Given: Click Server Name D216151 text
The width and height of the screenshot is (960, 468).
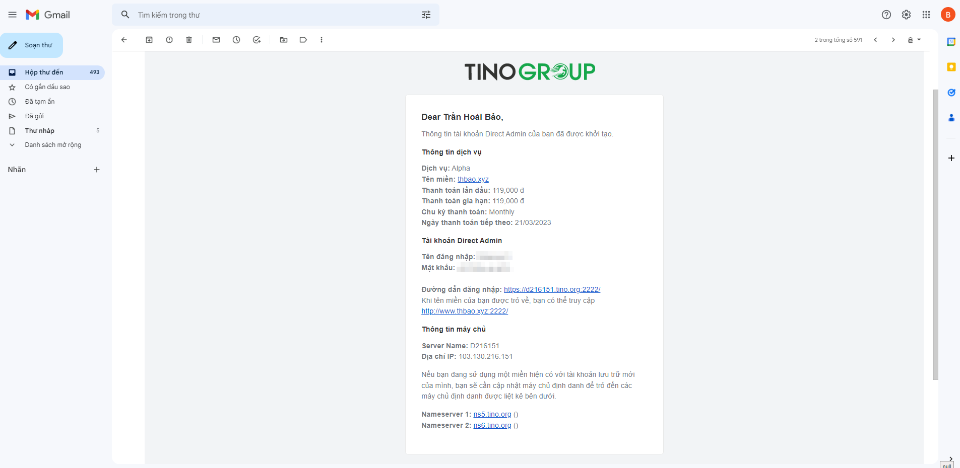Looking at the screenshot, I should coord(461,346).
